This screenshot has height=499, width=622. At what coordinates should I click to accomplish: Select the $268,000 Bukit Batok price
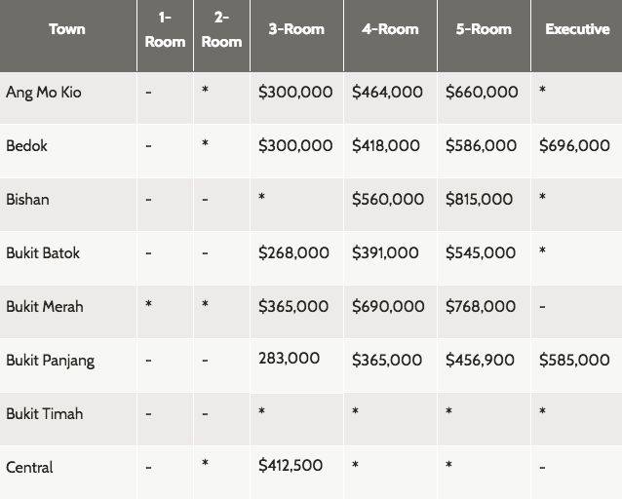pyautogui.click(x=293, y=253)
